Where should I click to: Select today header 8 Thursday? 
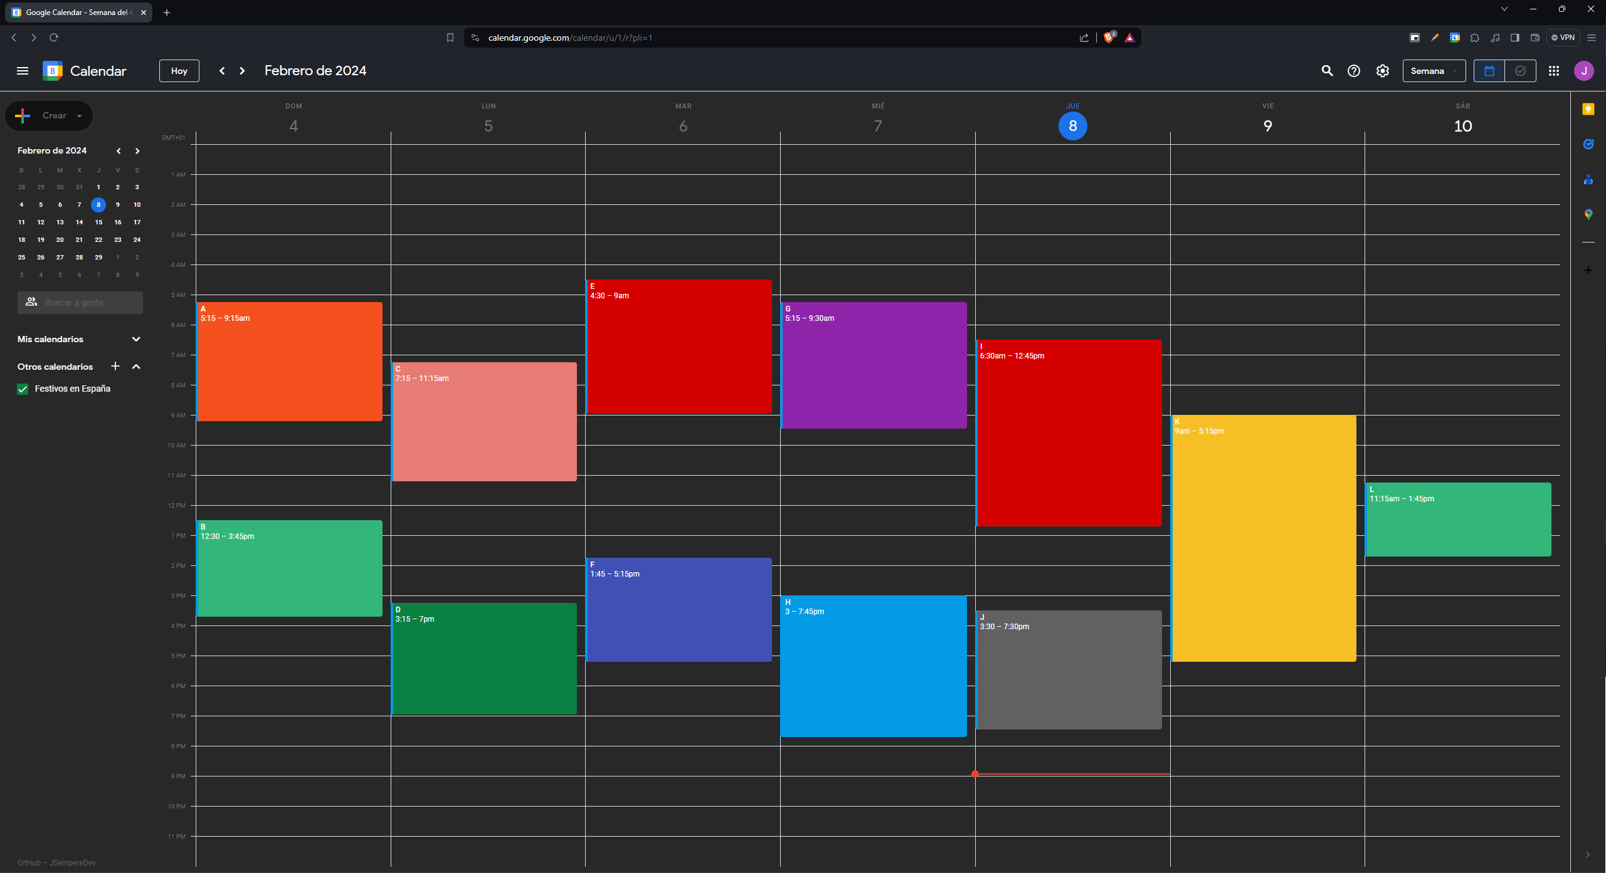click(x=1073, y=126)
